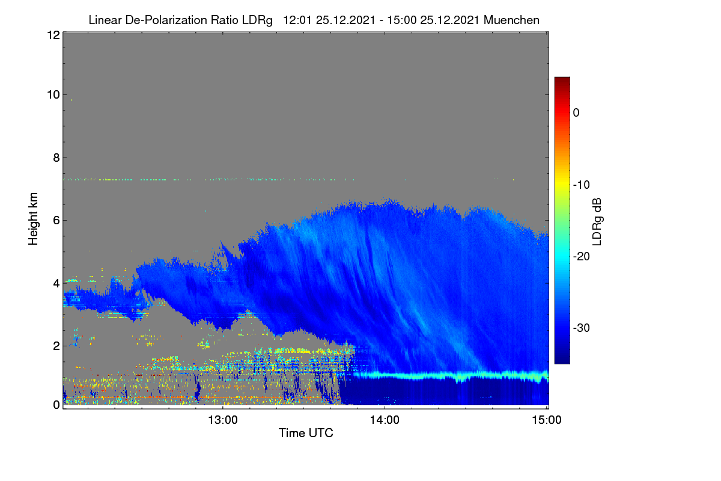Click the 15:00 time axis label
Screen dimensions: 721x481
click(x=547, y=421)
